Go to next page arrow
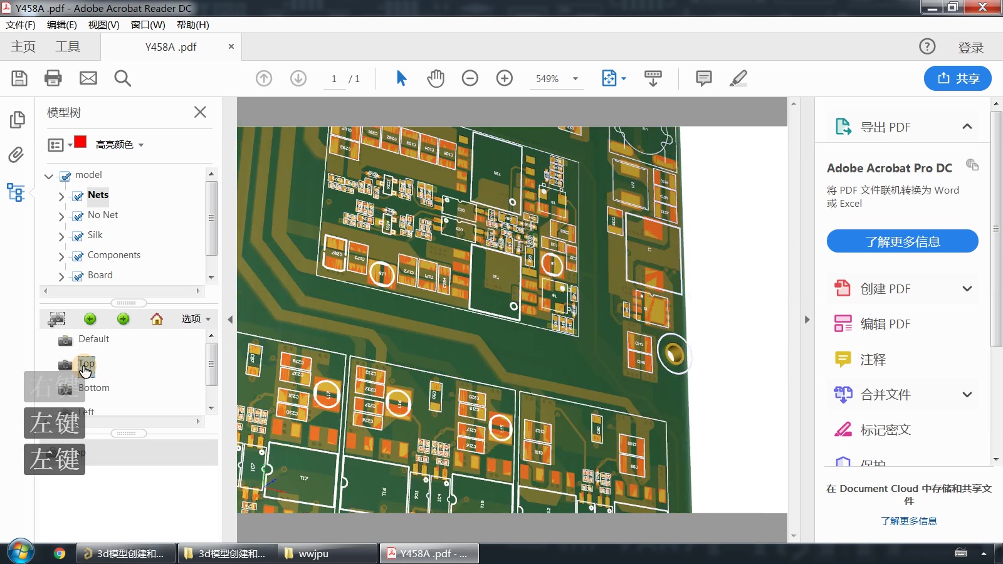 (x=298, y=78)
